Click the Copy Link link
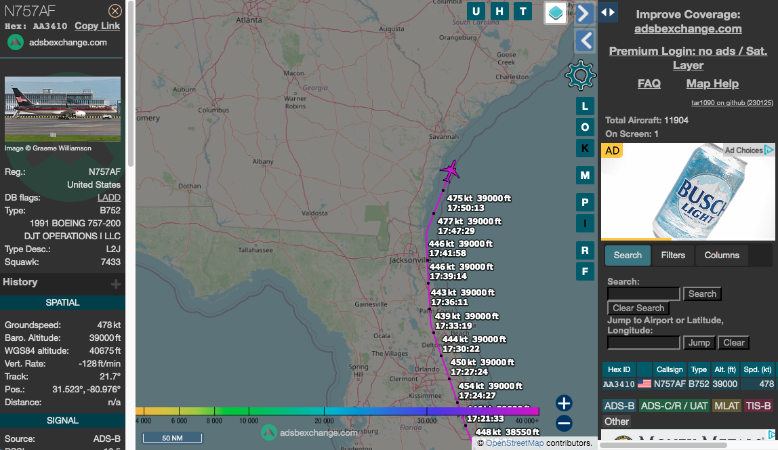Viewport: 778px width, 450px height. (98, 26)
